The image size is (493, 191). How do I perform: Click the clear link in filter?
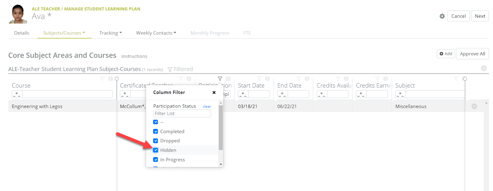click(207, 107)
